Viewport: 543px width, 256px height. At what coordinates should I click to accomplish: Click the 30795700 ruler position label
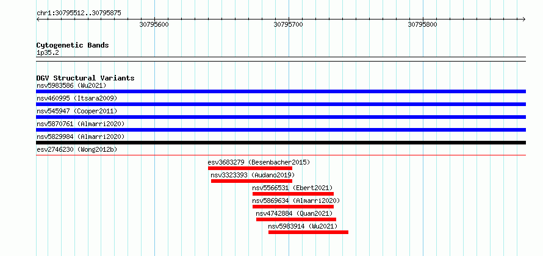288,24
